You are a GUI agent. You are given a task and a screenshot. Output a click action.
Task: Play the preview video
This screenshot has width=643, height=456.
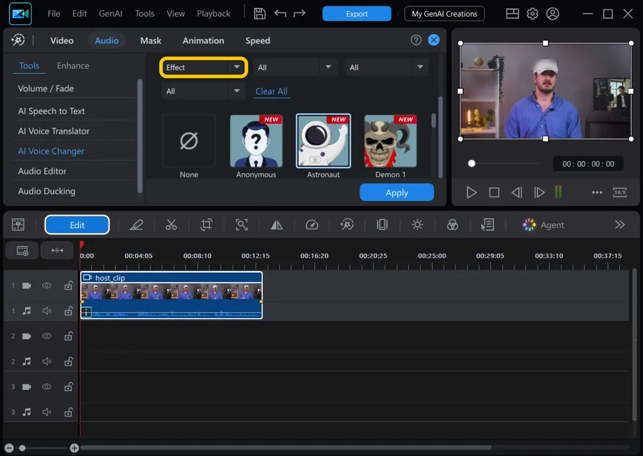pos(471,192)
